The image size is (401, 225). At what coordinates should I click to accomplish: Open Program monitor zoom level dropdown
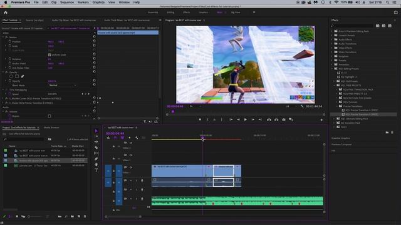click(195, 106)
